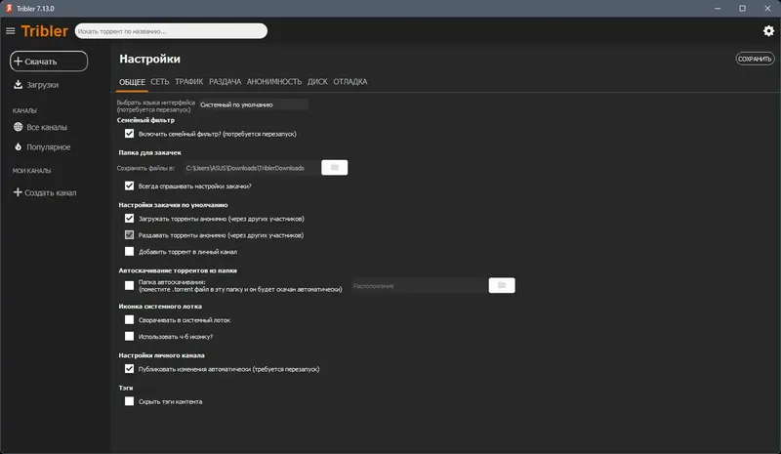Click the Расположение watch folder field
The height and width of the screenshot is (454, 781).
click(419, 285)
